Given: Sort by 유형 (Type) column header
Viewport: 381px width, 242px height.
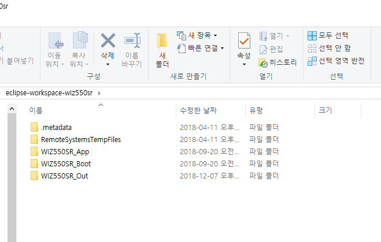Looking at the screenshot, I should [256, 110].
